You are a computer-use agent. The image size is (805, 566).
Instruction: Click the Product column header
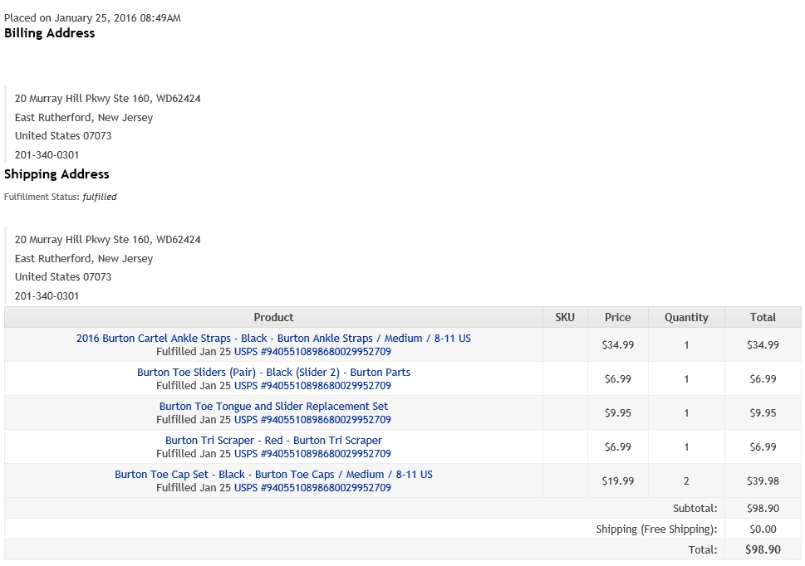point(273,317)
